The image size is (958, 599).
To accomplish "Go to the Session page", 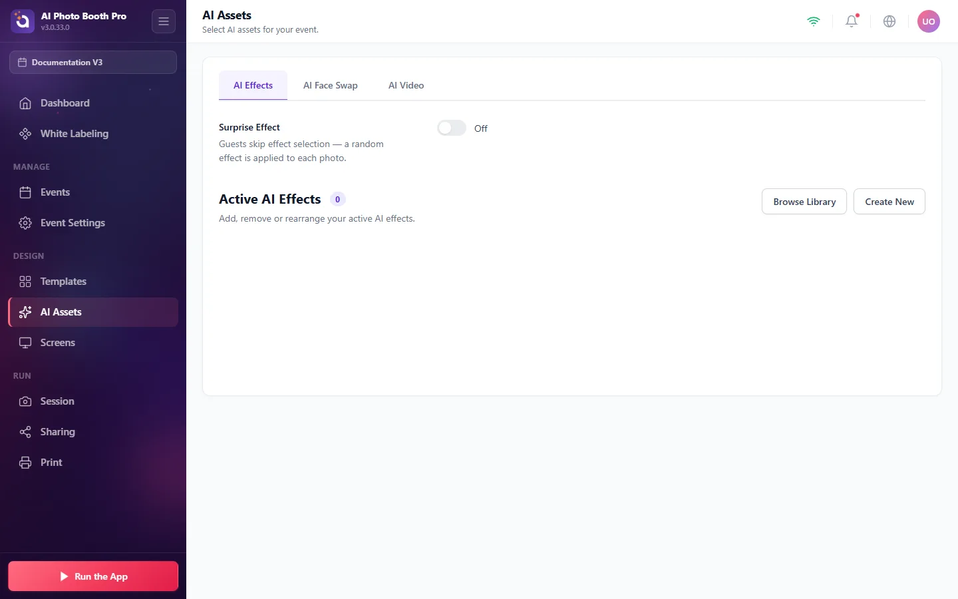I will [93, 401].
